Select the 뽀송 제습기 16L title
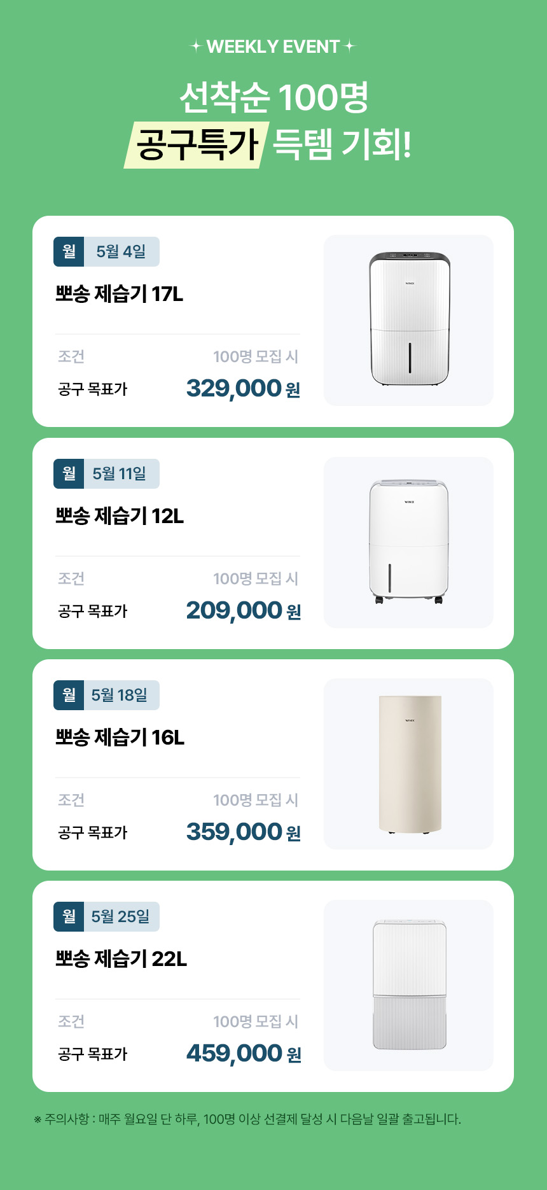The height and width of the screenshot is (1190, 547). (x=120, y=738)
